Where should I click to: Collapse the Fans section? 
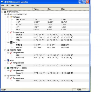tap(8, 43)
